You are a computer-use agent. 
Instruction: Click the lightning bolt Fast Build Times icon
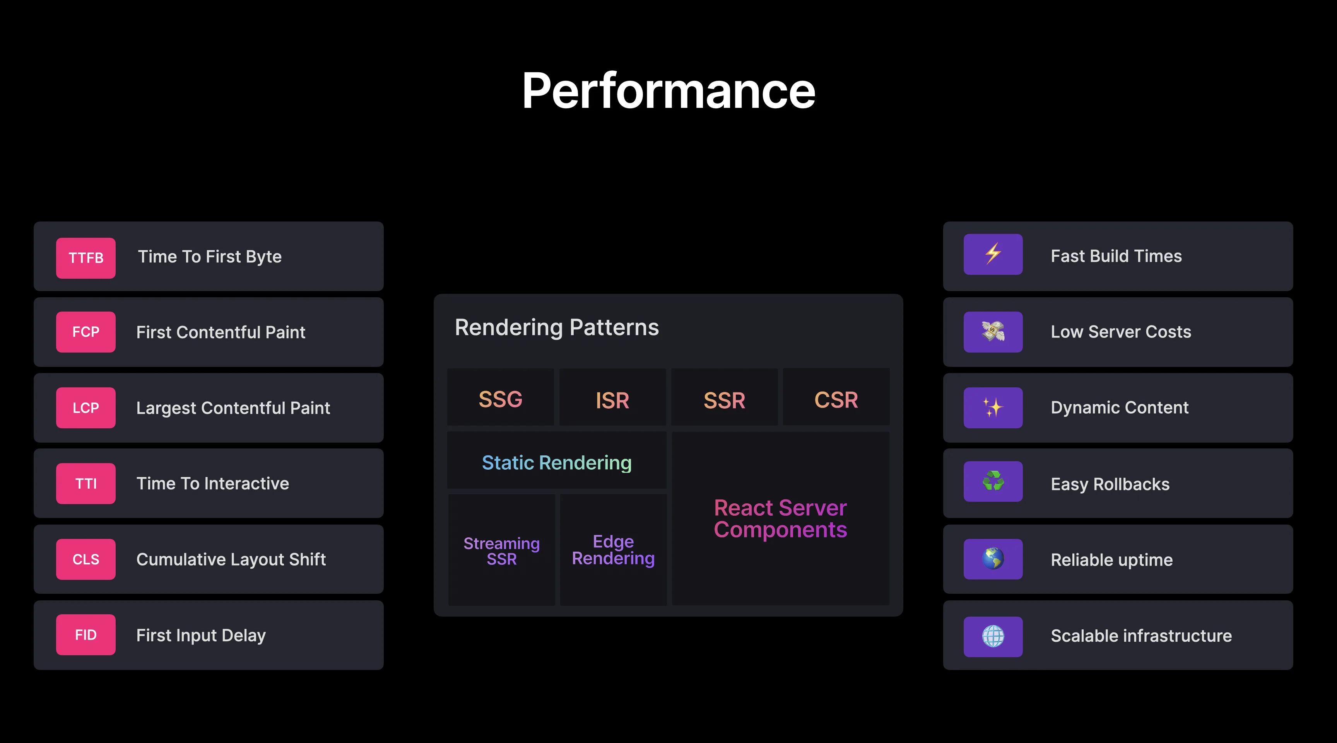[992, 255]
